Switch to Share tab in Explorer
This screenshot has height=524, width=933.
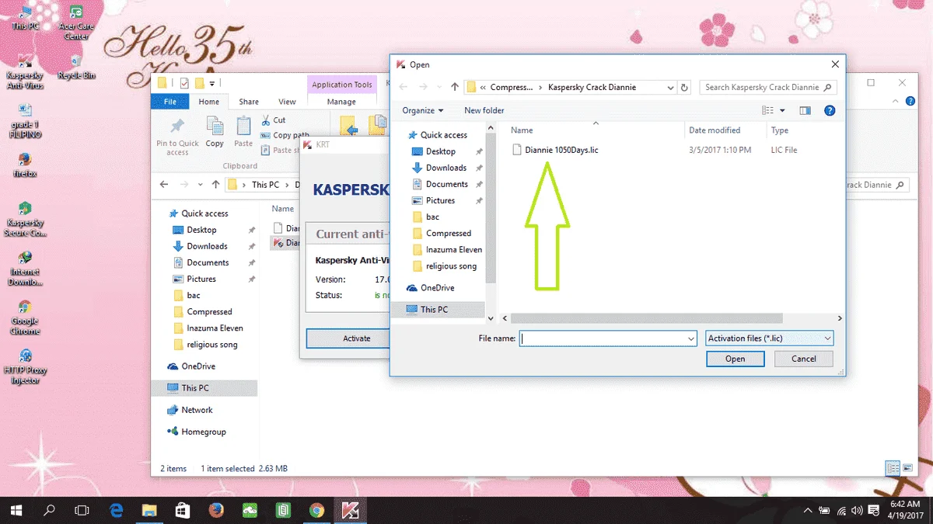pyautogui.click(x=249, y=102)
